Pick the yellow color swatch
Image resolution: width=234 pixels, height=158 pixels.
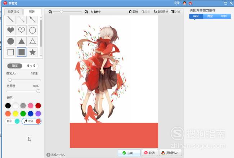click(x=15, y=113)
